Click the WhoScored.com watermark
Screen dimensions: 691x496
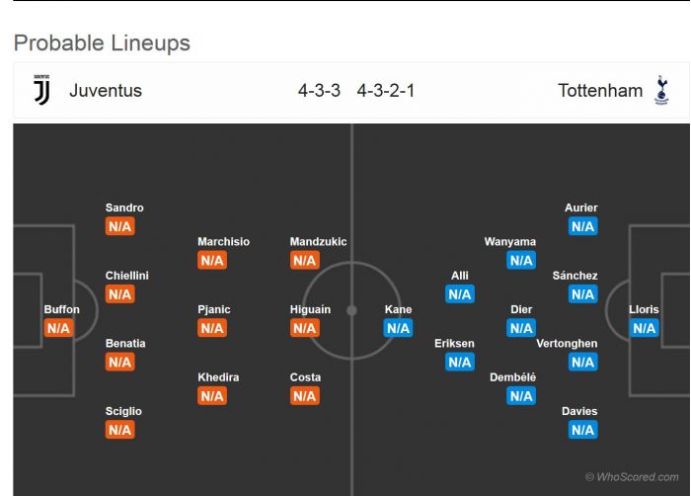pos(632,477)
